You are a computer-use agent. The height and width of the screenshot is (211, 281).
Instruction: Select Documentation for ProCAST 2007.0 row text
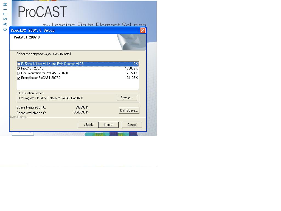tap(44, 73)
